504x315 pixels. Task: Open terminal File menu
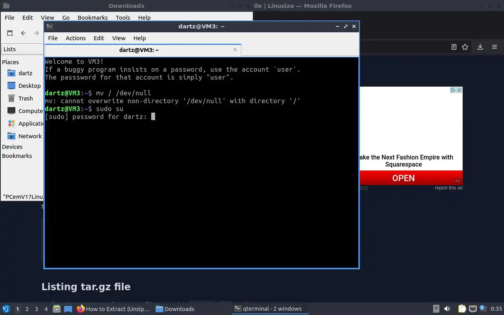pos(53,38)
